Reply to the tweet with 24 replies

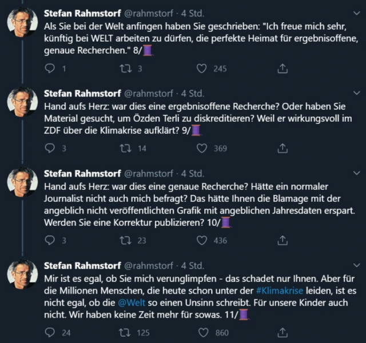pos(50,332)
